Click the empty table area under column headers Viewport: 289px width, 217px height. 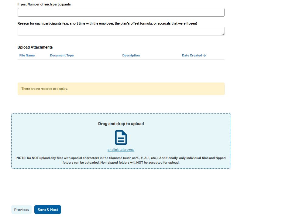click(121, 70)
